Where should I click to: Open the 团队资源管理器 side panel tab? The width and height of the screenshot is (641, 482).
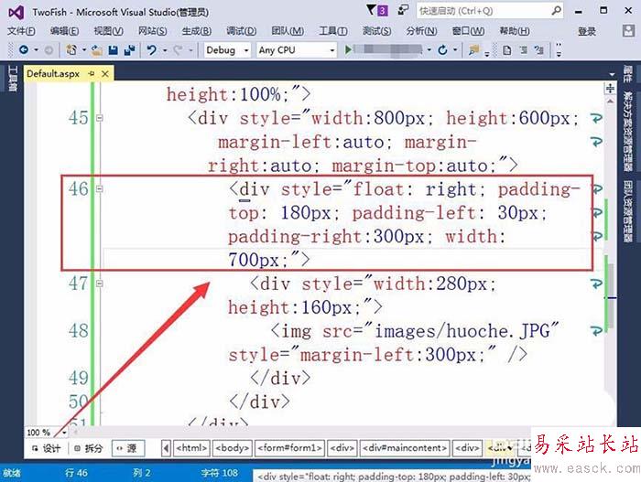click(x=627, y=211)
